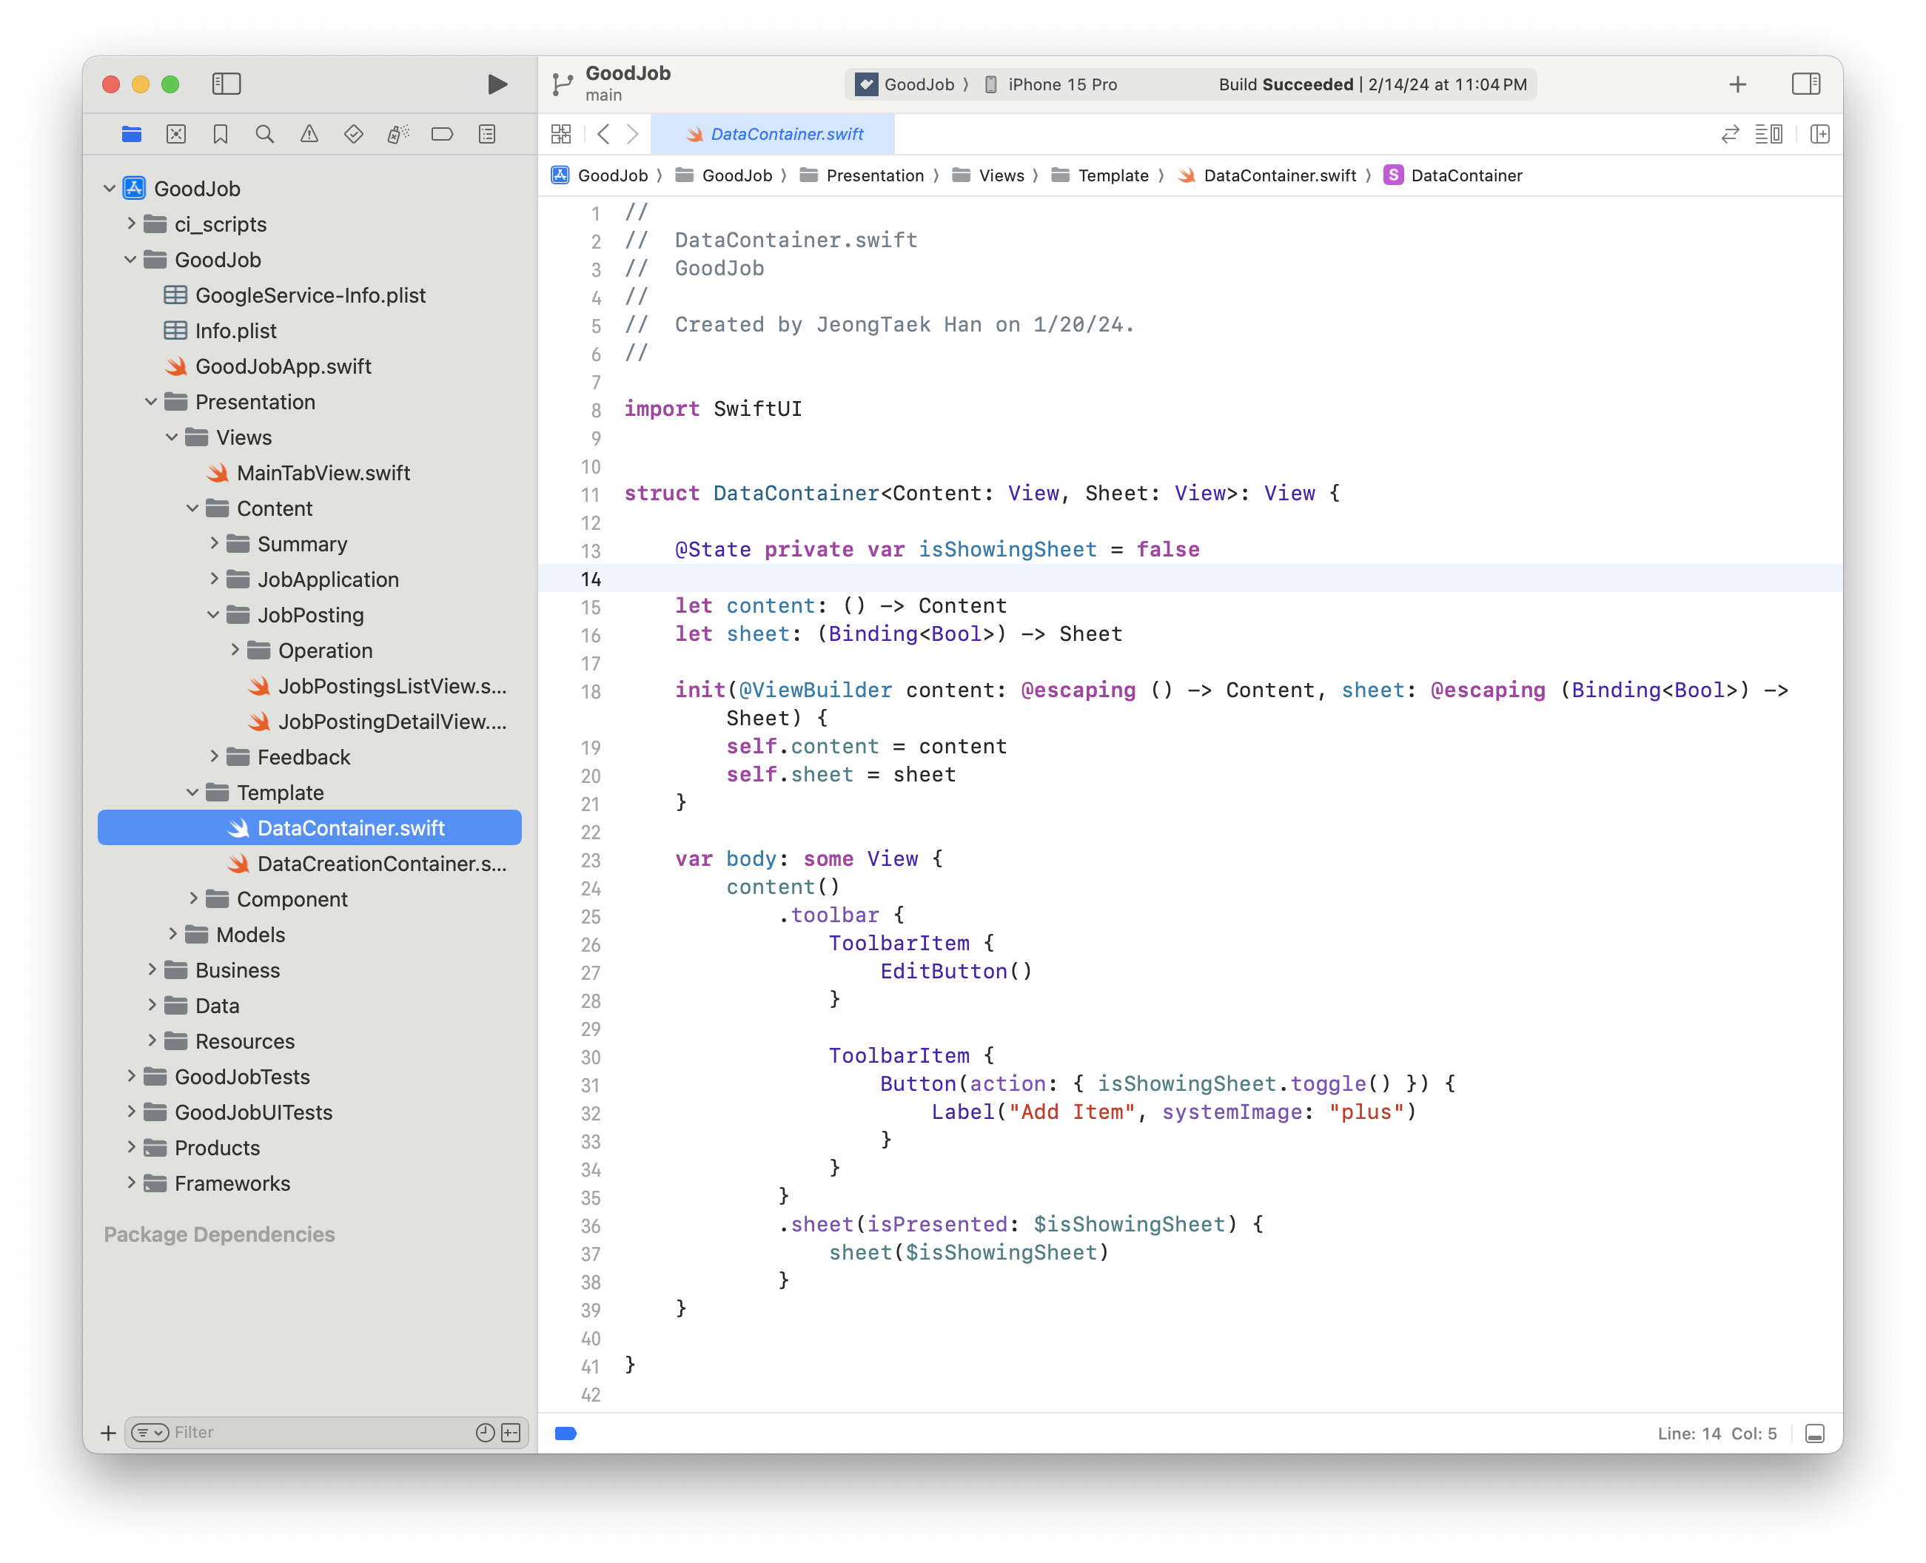Add an editor on the right

click(x=1819, y=134)
